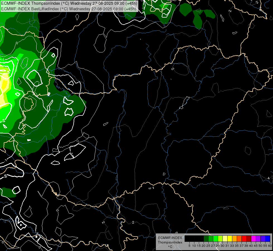Click the BestLiftedIndex title line at top
Image resolution: width=273 pixels, height=251 pixels.
68,9
